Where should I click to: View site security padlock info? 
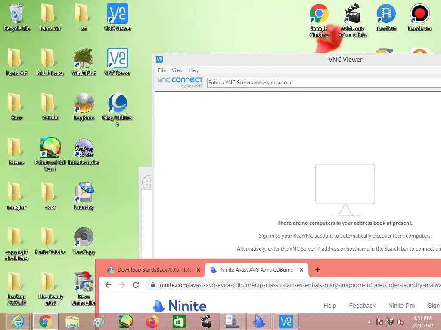(x=153, y=285)
